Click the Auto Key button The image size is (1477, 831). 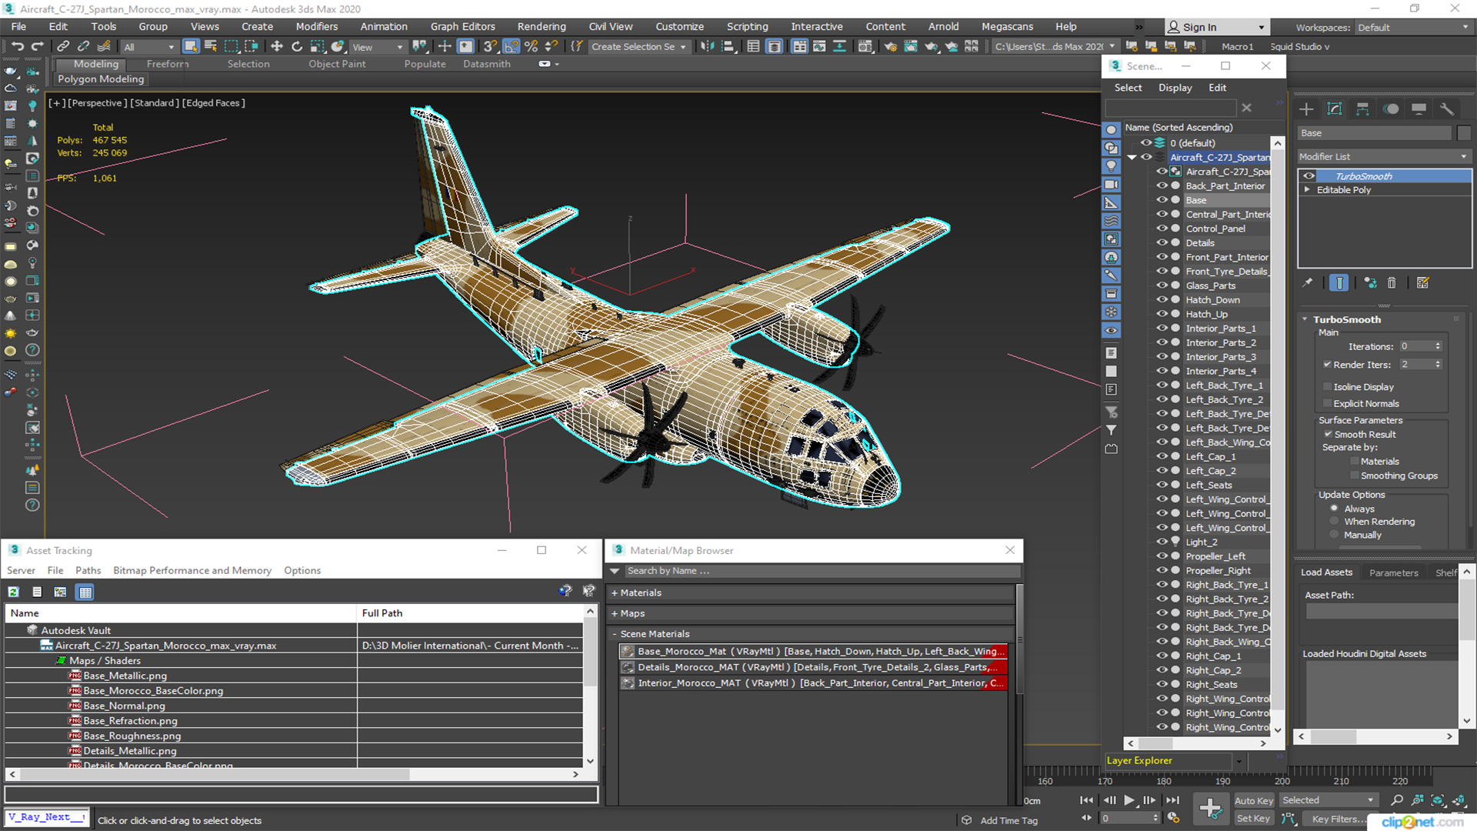[1253, 800]
